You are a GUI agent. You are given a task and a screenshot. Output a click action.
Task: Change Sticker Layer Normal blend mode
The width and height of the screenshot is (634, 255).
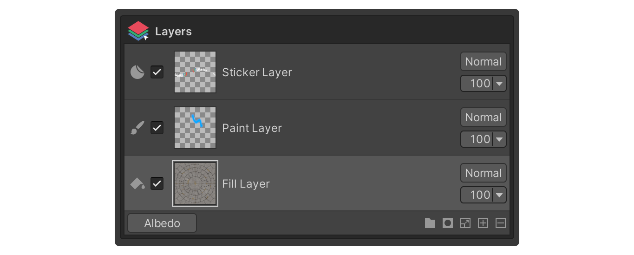click(483, 62)
